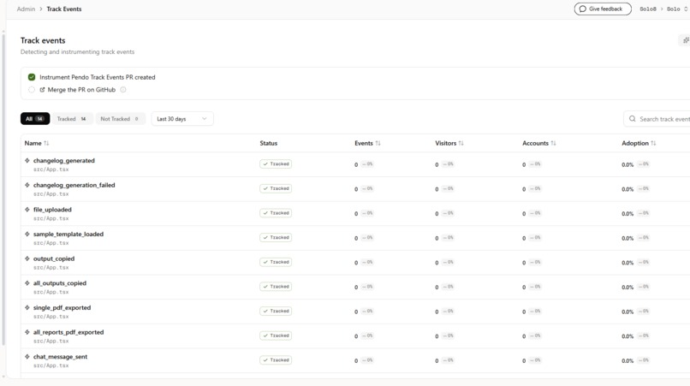Open the chat_message_sent event name
The height and width of the screenshot is (386, 690).
click(x=60, y=357)
